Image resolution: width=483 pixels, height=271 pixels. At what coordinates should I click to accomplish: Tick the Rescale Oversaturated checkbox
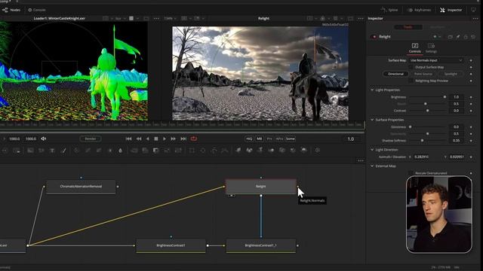(x=411, y=173)
